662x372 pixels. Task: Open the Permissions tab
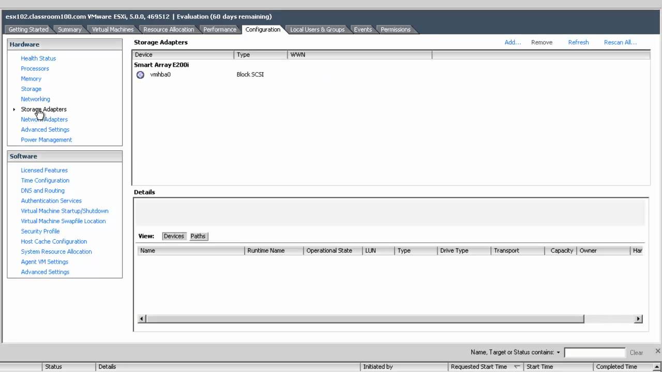(x=396, y=29)
